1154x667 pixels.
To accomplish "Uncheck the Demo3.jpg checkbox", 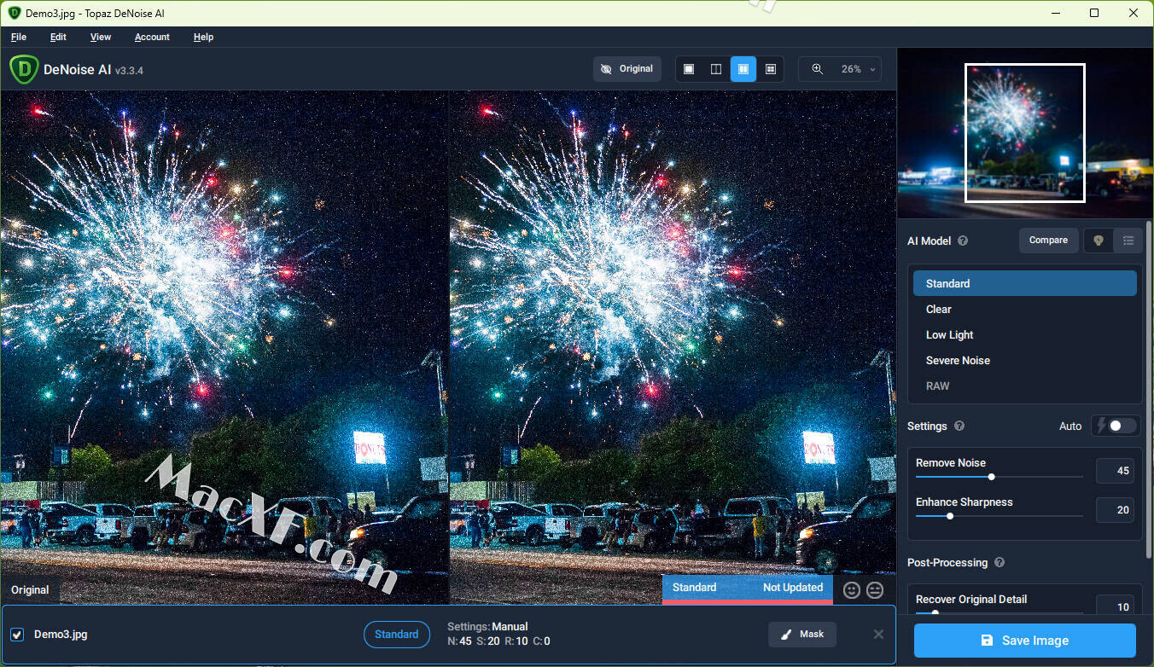I will pyautogui.click(x=17, y=635).
